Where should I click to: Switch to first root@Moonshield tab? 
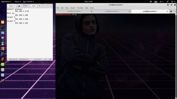pos(75,11)
